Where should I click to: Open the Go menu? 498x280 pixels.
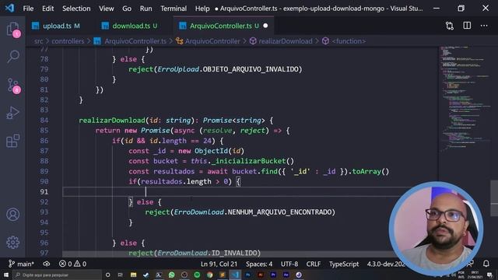pyautogui.click(x=127, y=9)
